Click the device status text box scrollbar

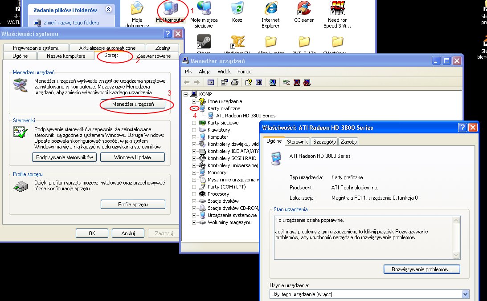[x=456, y=237]
